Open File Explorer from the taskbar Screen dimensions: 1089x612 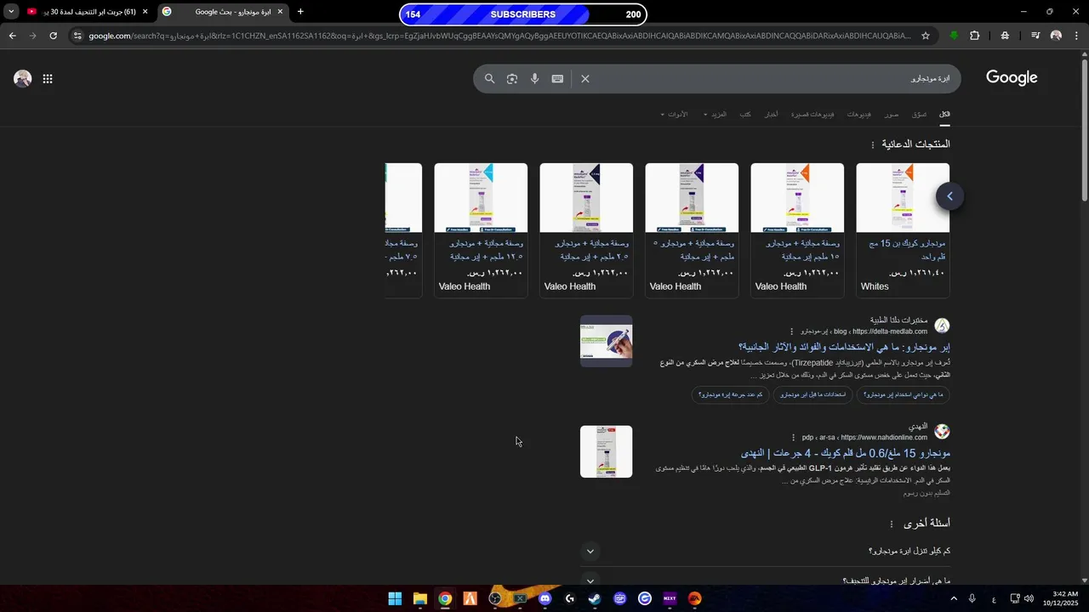coord(419,598)
